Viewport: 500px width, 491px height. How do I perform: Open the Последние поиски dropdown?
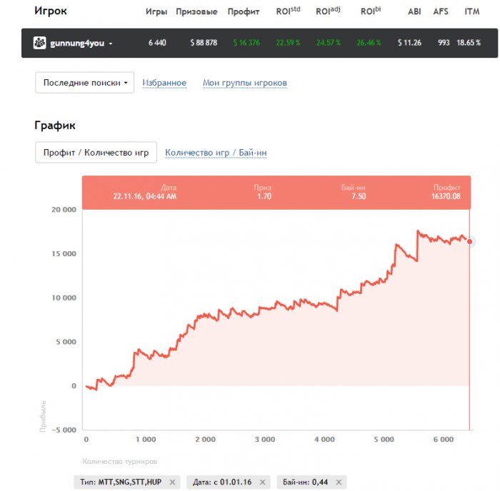[85, 83]
